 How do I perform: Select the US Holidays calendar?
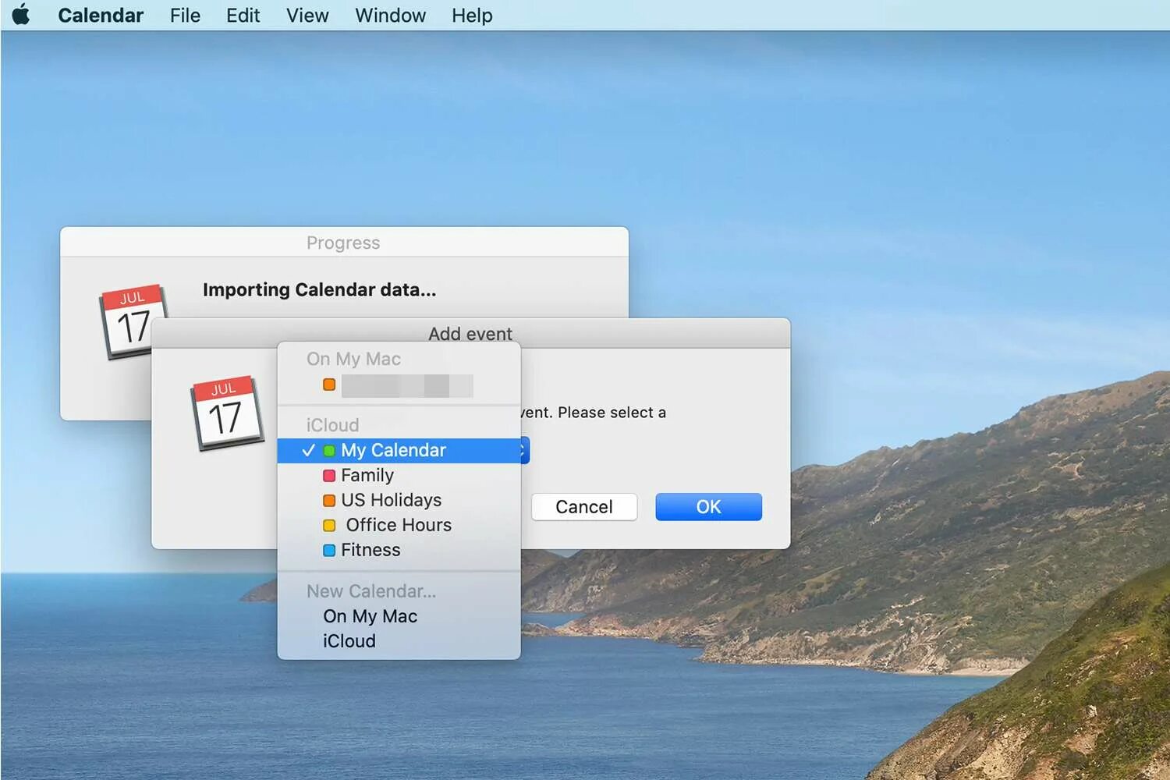(390, 500)
